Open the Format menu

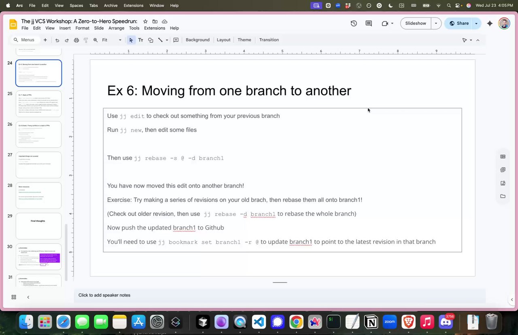coord(82,28)
